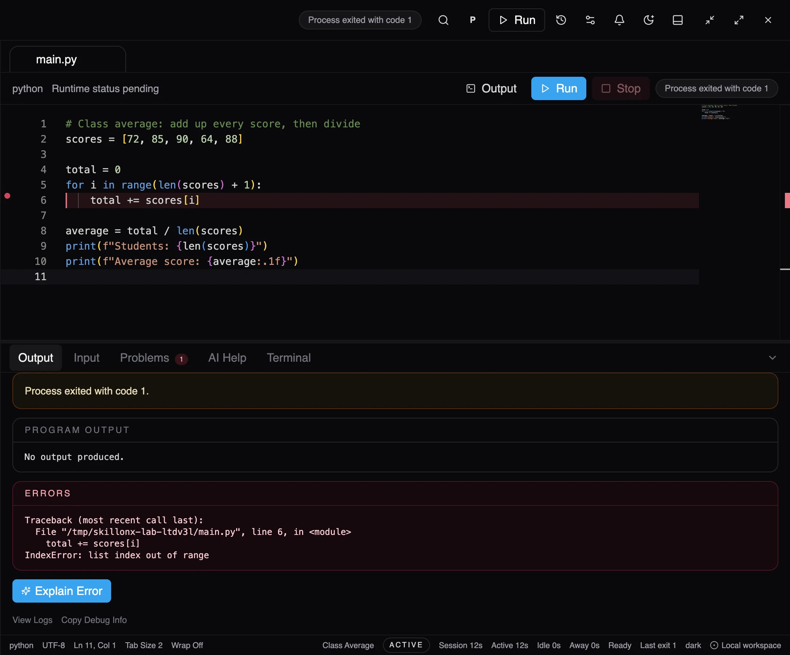790x655 pixels.
Task: Select the Output tab in bottom panel
Action: point(36,358)
